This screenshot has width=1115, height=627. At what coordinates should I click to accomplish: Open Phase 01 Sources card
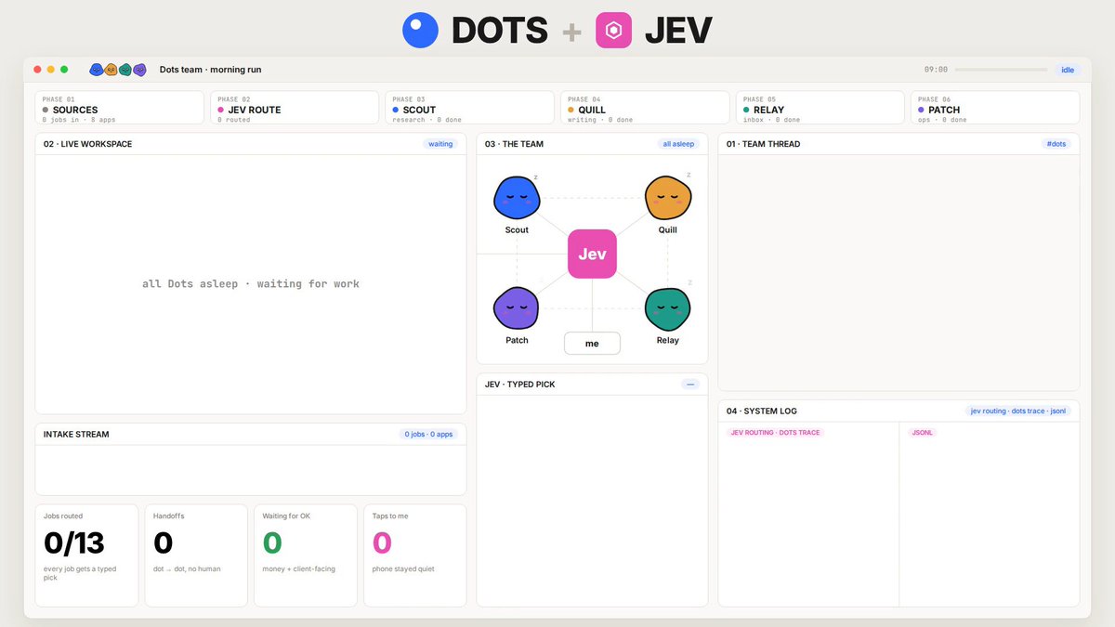point(119,108)
